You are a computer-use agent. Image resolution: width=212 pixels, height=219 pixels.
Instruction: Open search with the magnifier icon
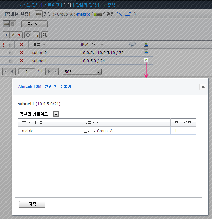(45, 35)
